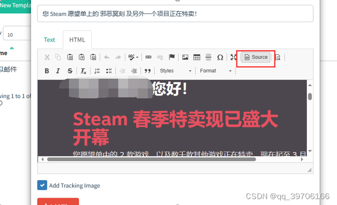
Task: Click the Paste icon
Action: [70, 57]
